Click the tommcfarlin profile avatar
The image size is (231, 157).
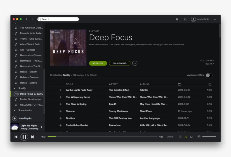[x=193, y=19]
